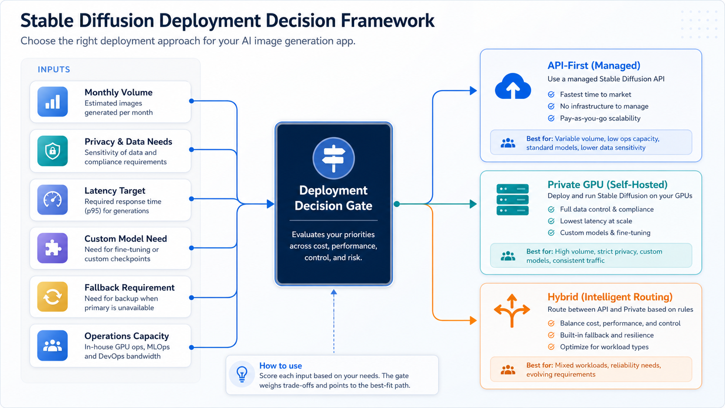Click the Fallback Requirement refresh icon
725x408 pixels.
click(52, 297)
